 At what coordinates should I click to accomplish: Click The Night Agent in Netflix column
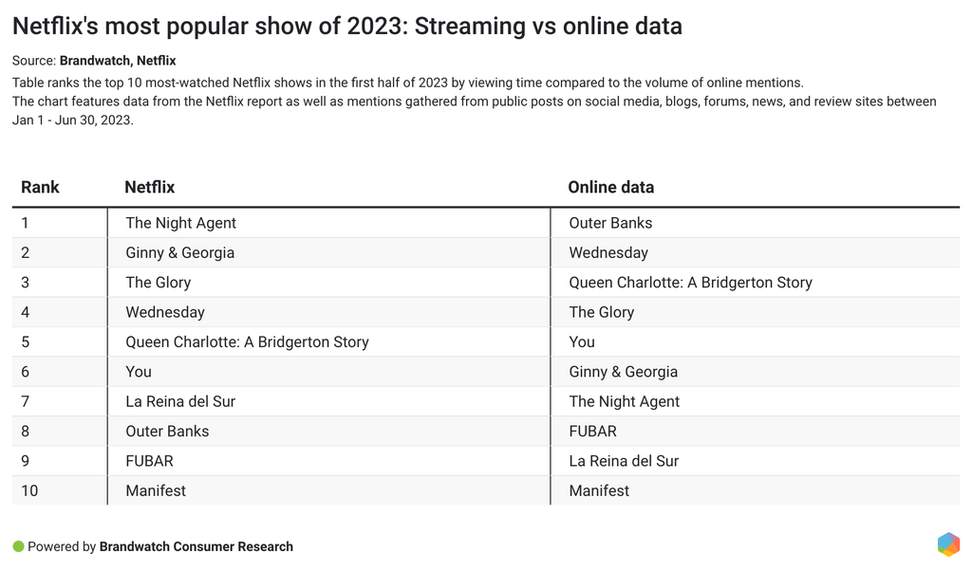tap(180, 223)
